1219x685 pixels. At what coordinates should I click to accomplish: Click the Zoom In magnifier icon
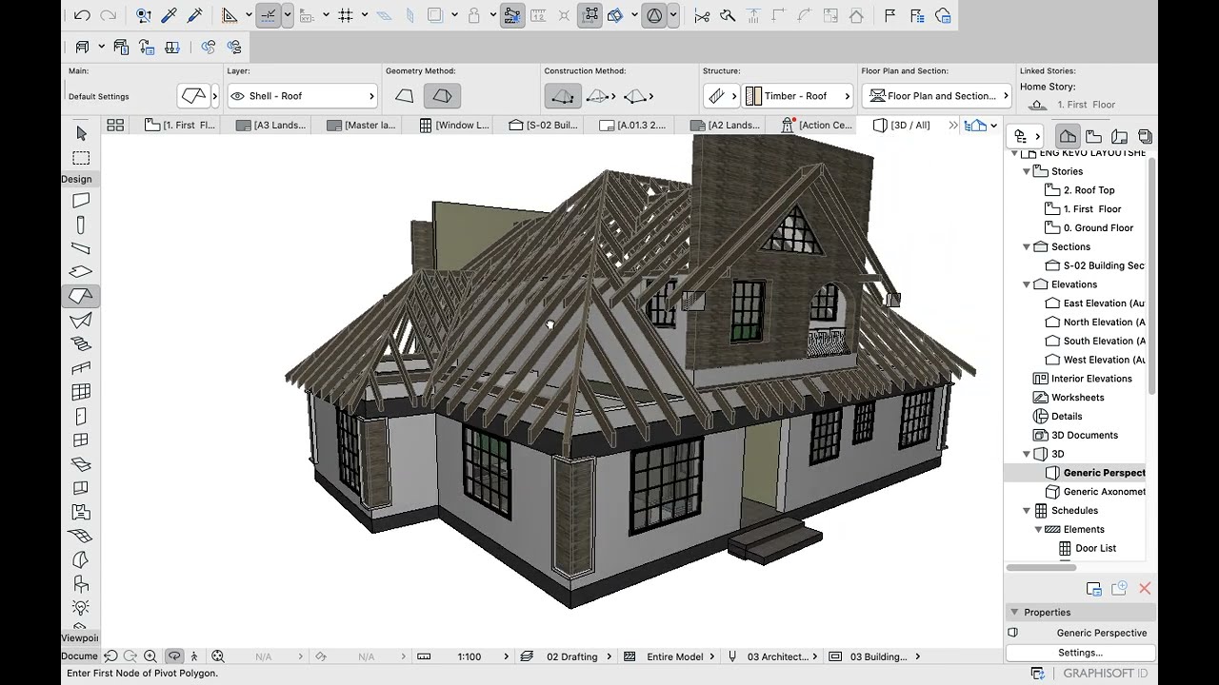coord(150,656)
